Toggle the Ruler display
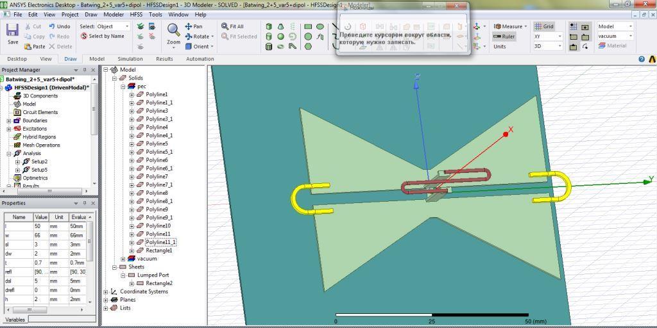Viewport: 657px width, 328px height. point(504,37)
